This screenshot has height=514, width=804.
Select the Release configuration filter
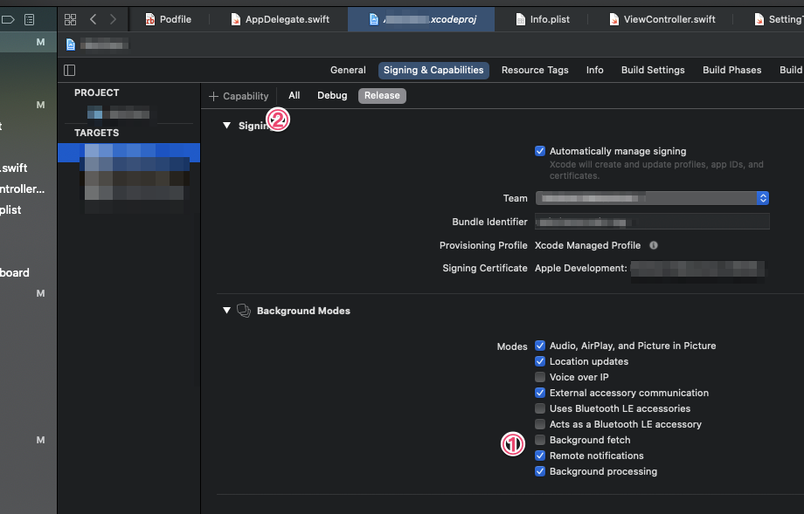pyautogui.click(x=382, y=96)
